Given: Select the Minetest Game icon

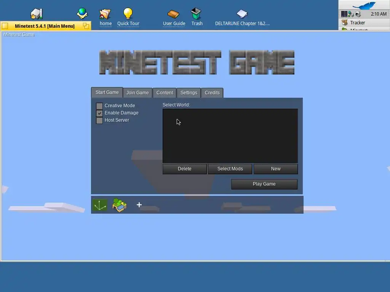Looking at the screenshot, I should pos(120,205).
